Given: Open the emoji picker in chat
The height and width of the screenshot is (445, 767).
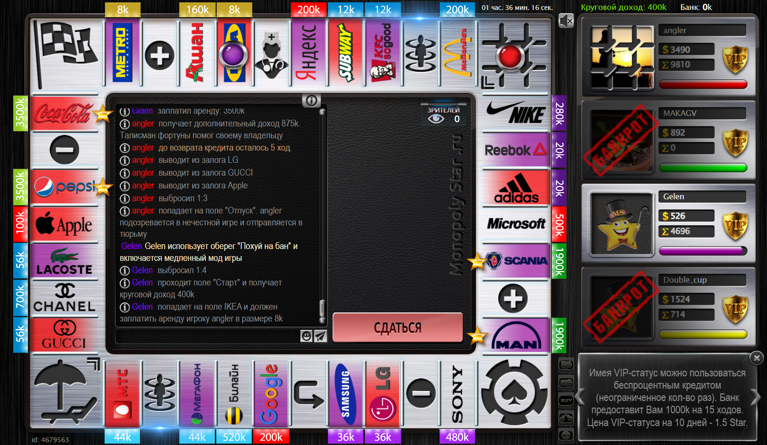Looking at the screenshot, I should coord(307,336).
